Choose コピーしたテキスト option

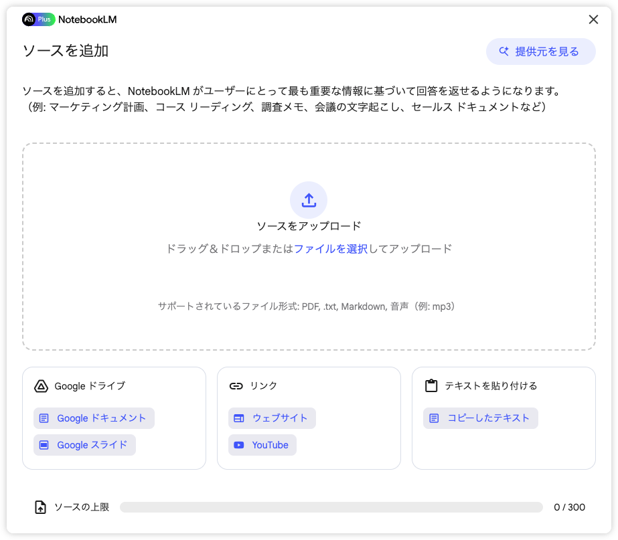481,418
